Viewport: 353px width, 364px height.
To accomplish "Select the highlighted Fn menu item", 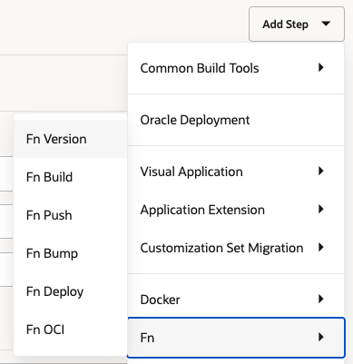I will tap(236, 338).
